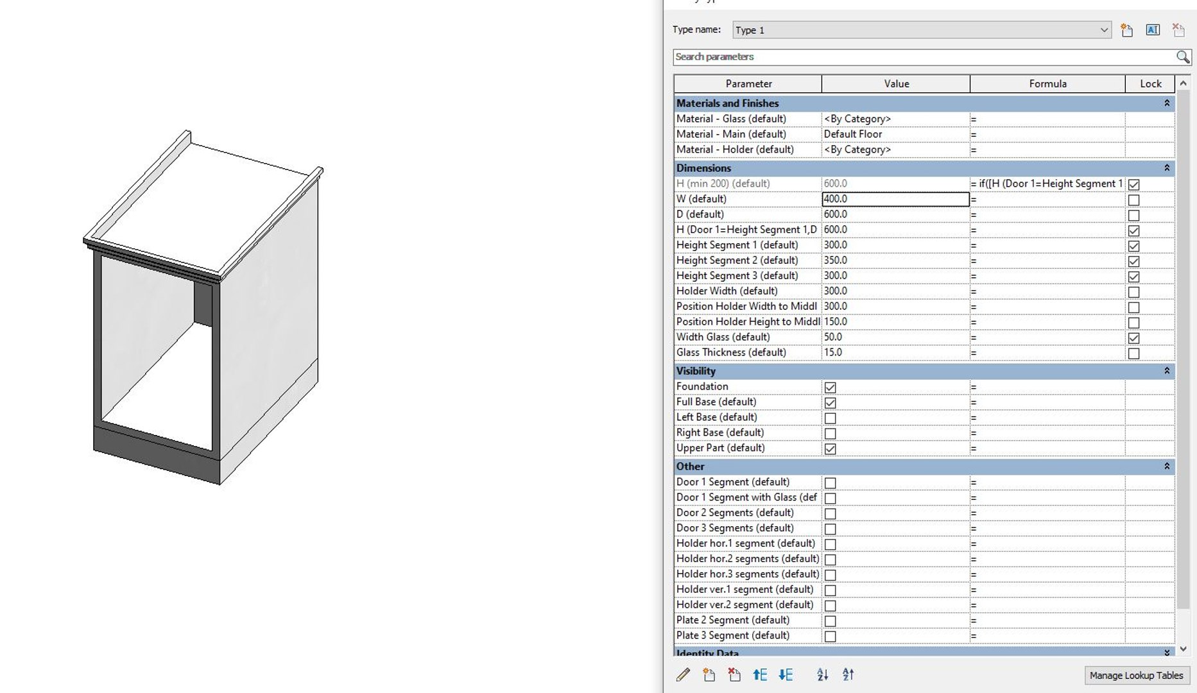Toggle the lock for W (default)
Image resolution: width=1197 pixels, height=693 pixels.
(1133, 200)
